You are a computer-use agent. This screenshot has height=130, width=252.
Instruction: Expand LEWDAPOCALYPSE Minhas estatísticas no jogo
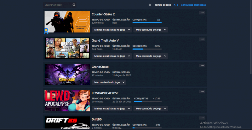[112, 109]
